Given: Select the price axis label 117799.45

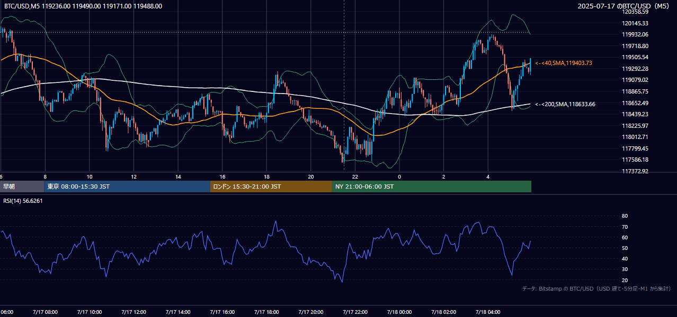Looking at the screenshot, I should click(636, 148).
